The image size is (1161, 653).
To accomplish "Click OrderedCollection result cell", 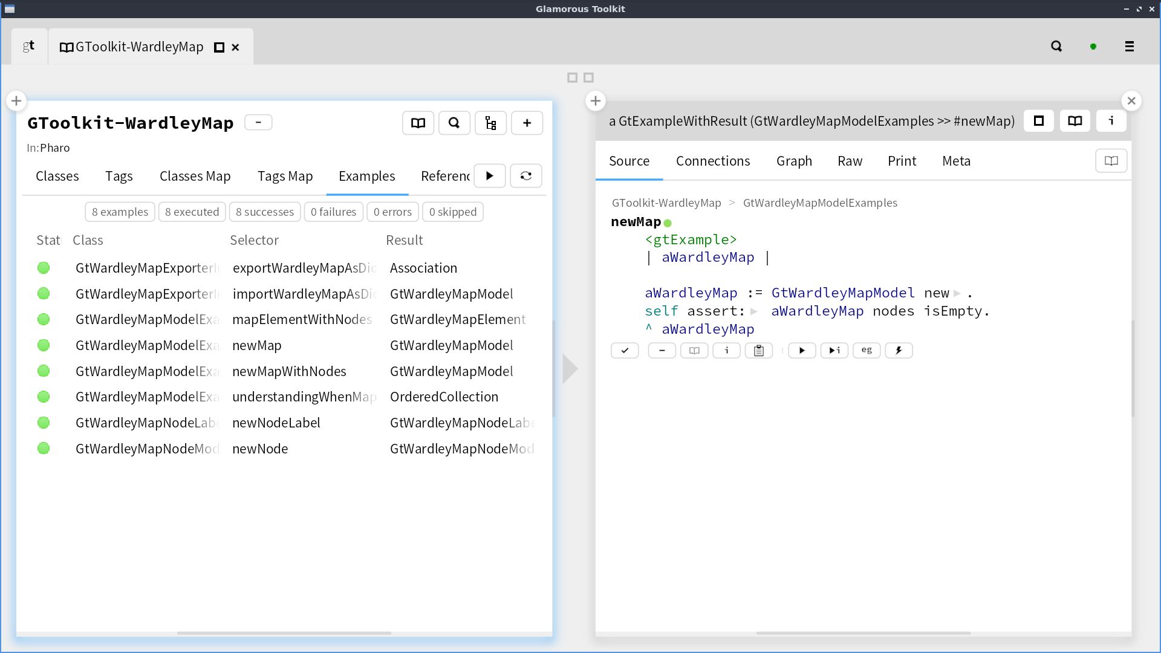I will point(444,397).
